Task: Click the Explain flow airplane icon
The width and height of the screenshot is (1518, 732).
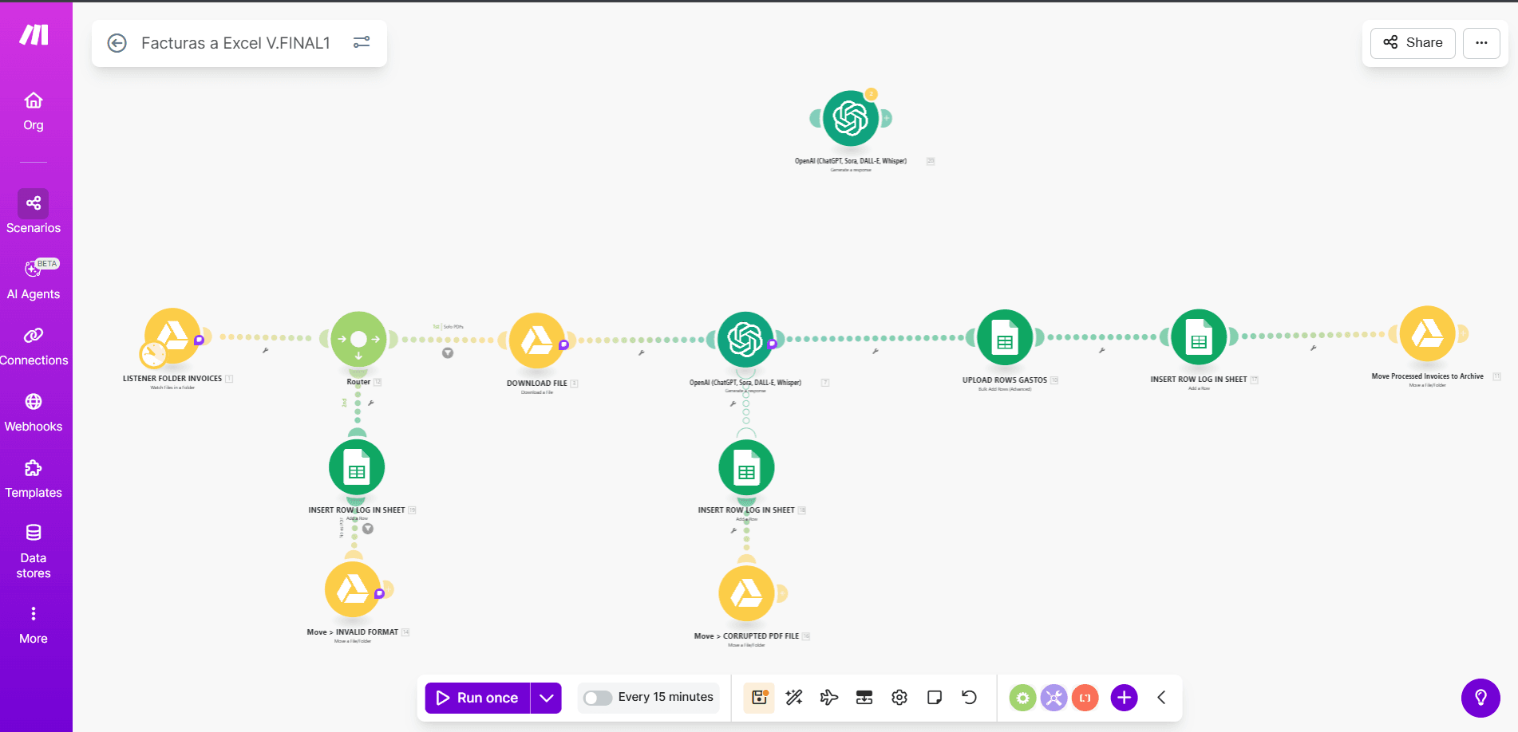Action: [x=829, y=698]
